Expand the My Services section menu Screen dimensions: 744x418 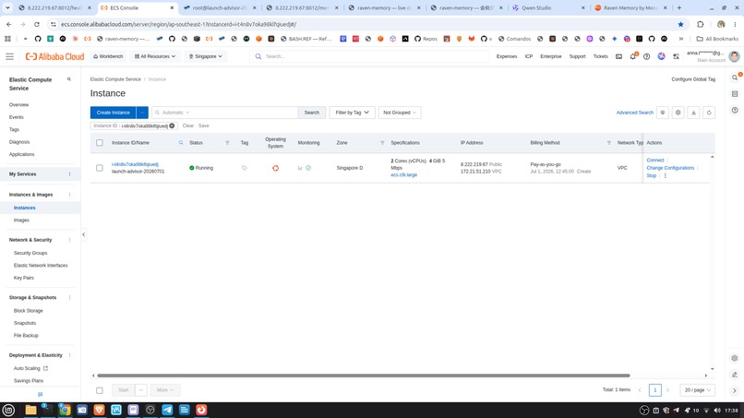point(70,174)
